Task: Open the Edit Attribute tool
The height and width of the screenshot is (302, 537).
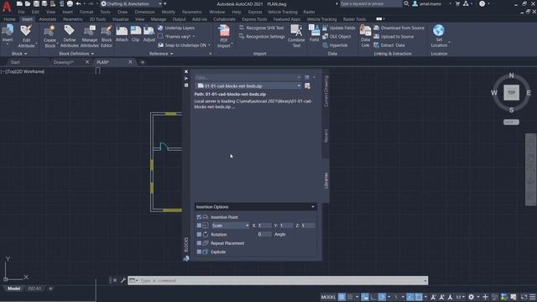Action: [x=26, y=36]
